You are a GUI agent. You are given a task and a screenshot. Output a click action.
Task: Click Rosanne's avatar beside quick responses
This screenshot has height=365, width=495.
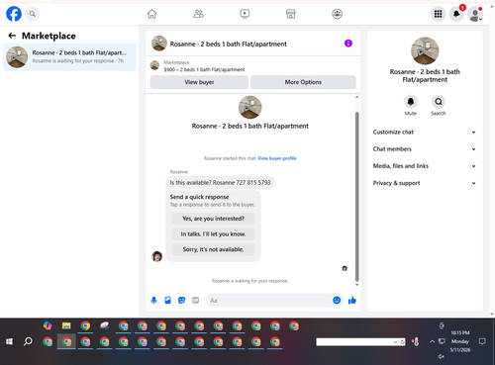click(x=157, y=256)
